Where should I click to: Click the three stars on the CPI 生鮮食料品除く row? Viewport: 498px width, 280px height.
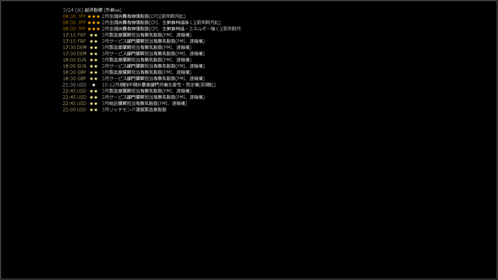point(94,23)
